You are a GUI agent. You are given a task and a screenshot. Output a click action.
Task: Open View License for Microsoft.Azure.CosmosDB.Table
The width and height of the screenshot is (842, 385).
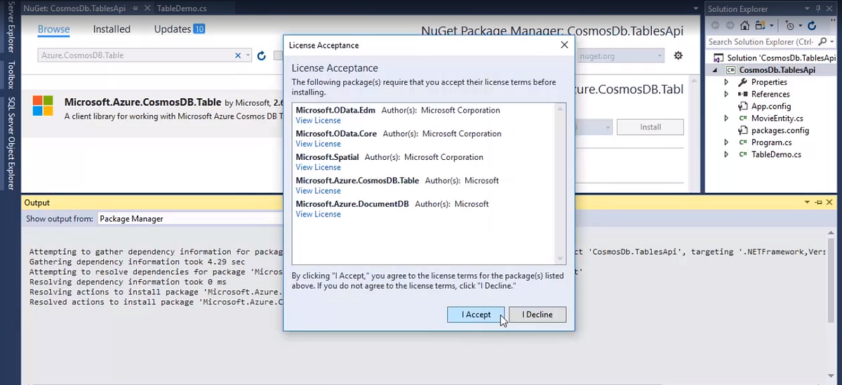coord(318,191)
